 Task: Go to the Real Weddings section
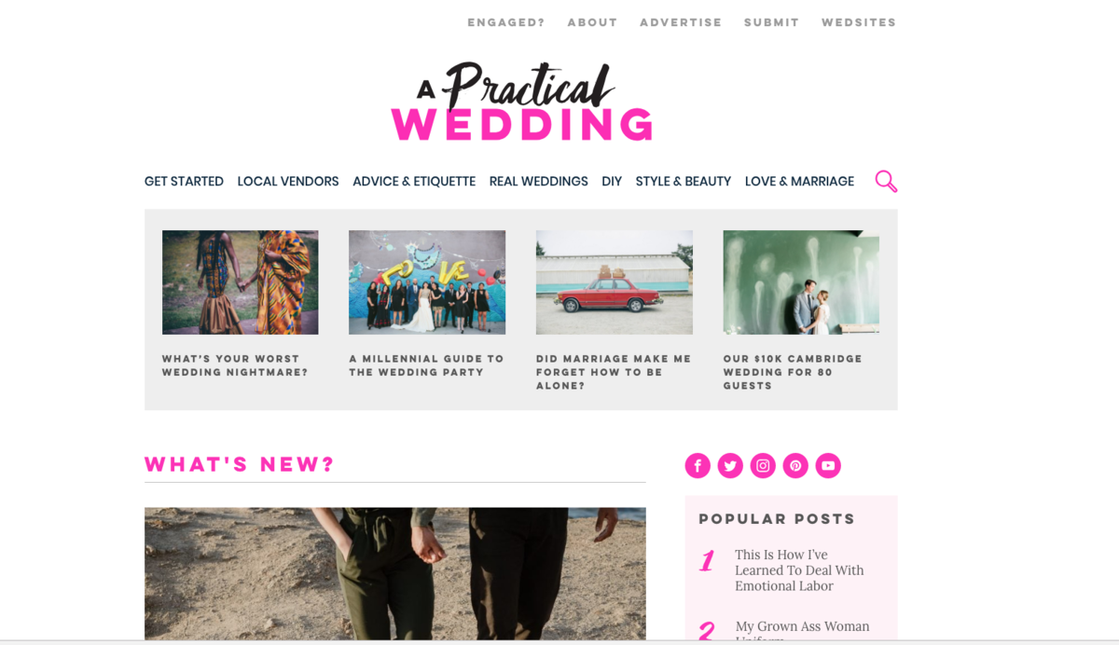(x=539, y=182)
